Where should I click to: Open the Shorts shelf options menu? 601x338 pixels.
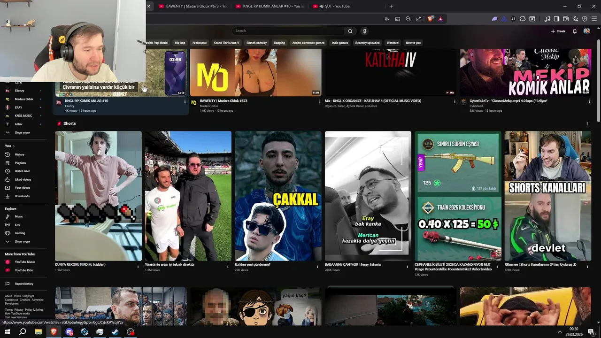(x=587, y=123)
